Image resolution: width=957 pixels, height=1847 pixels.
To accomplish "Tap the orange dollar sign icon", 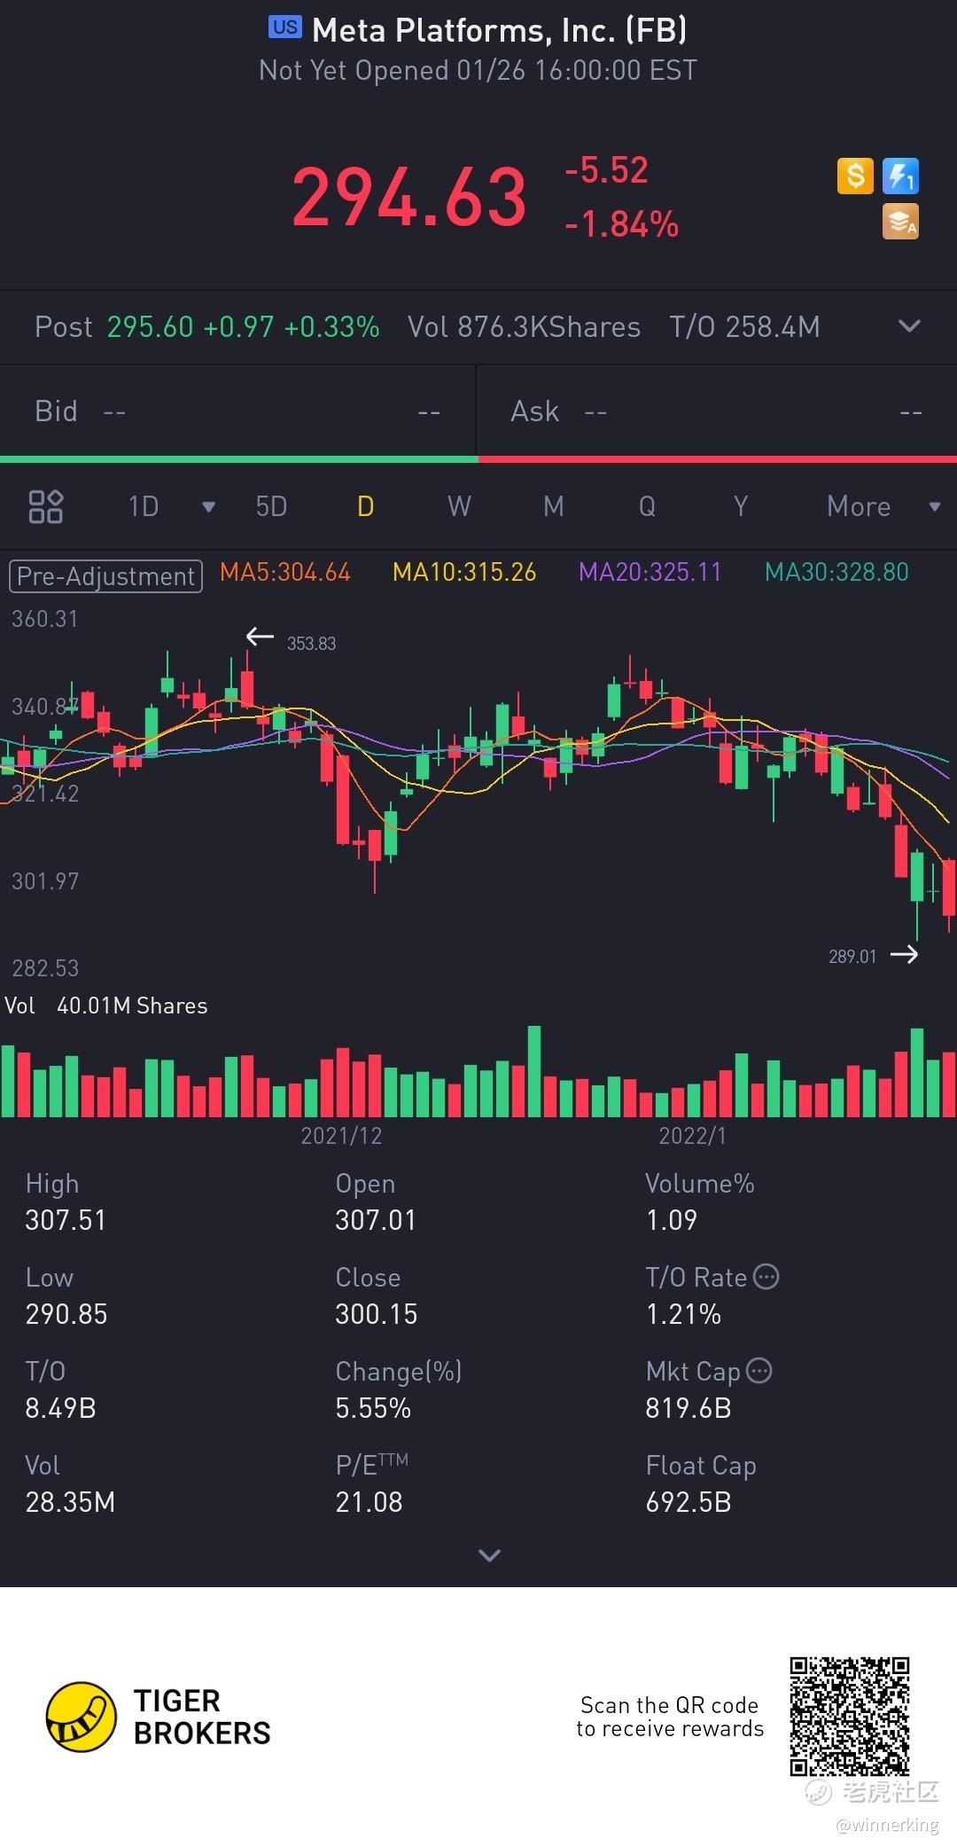I will pyautogui.click(x=855, y=176).
